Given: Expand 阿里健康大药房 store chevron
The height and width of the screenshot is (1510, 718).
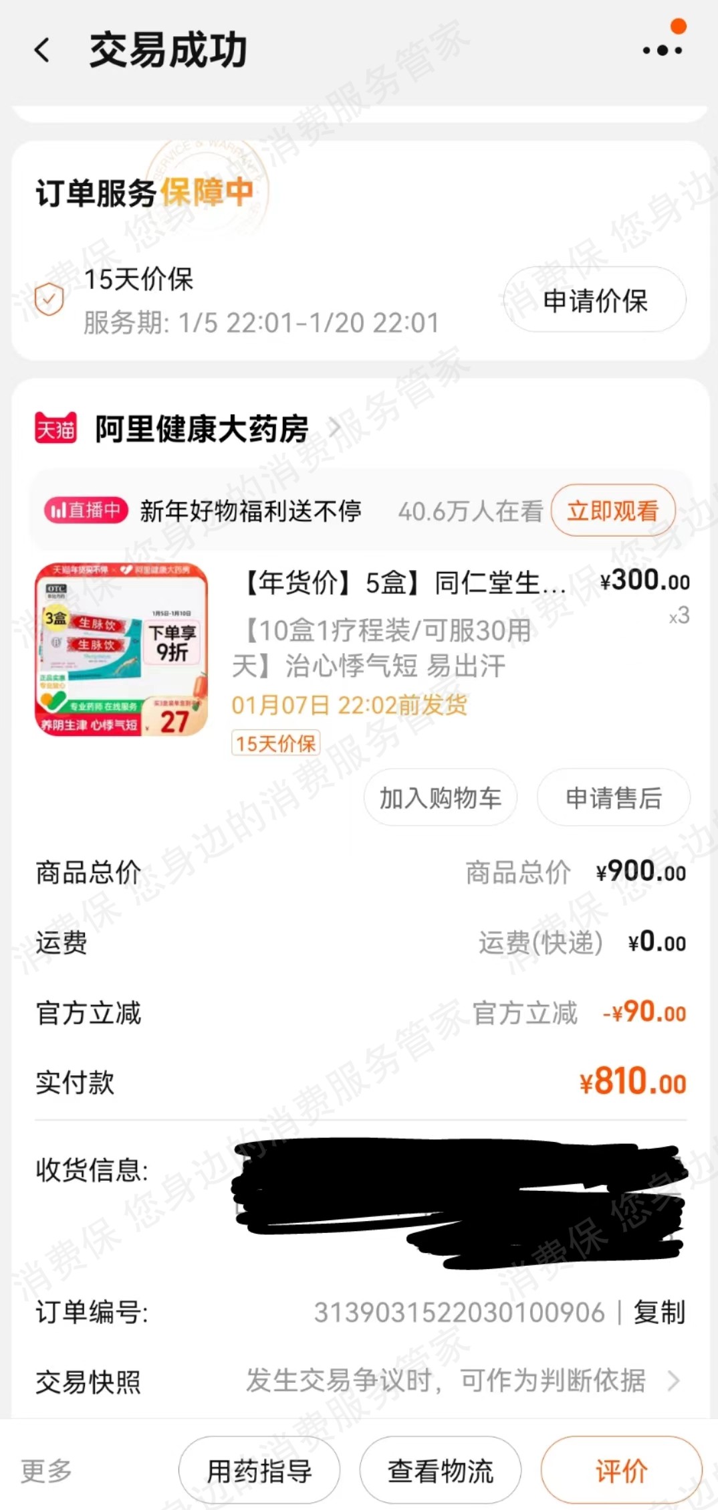Looking at the screenshot, I should [335, 428].
